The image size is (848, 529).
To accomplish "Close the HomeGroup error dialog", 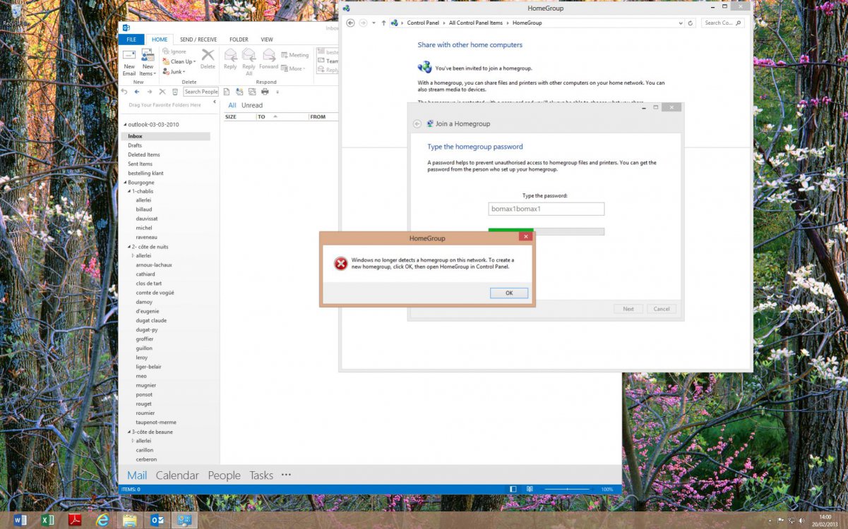I will [x=525, y=237].
